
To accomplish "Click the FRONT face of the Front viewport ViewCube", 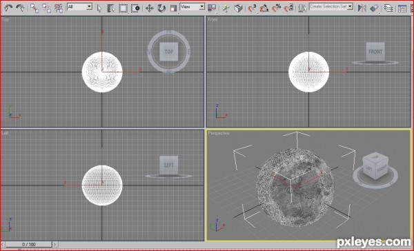I will (x=375, y=52).
